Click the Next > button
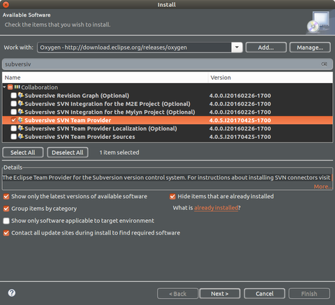 pyautogui.click(x=220, y=294)
